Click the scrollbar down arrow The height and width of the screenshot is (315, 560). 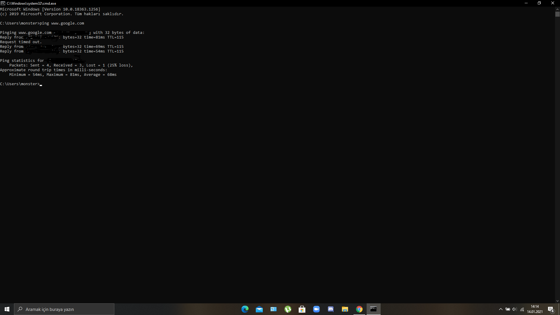tap(557, 301)
